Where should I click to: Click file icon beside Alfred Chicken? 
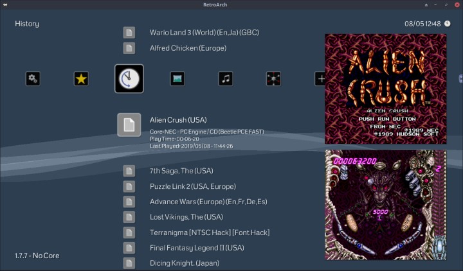coord(129,48)
